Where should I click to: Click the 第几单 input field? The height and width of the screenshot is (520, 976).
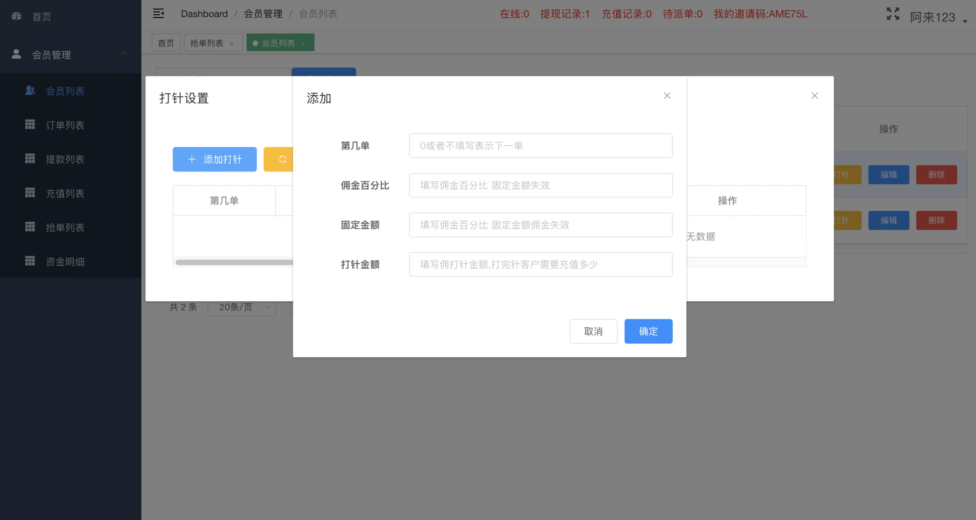tap(540, 146)
